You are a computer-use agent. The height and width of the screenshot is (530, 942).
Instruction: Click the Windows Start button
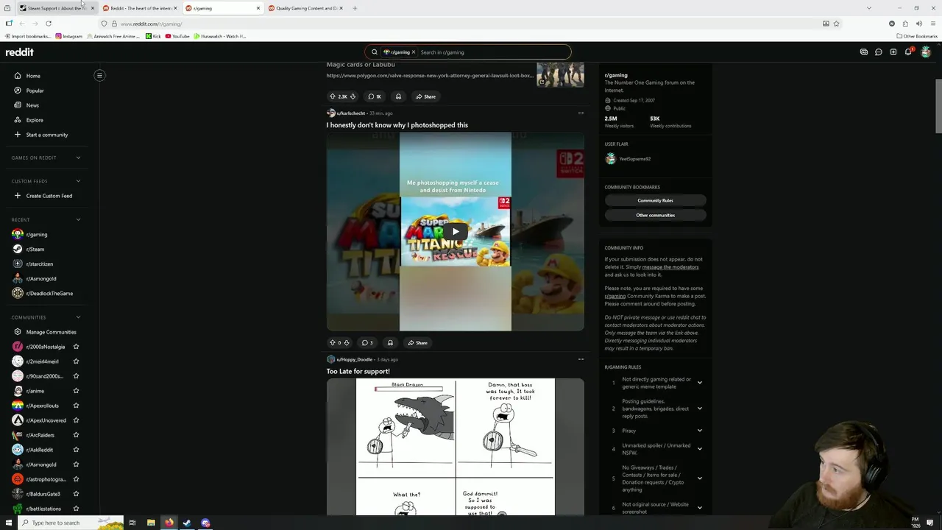point(8,523)
